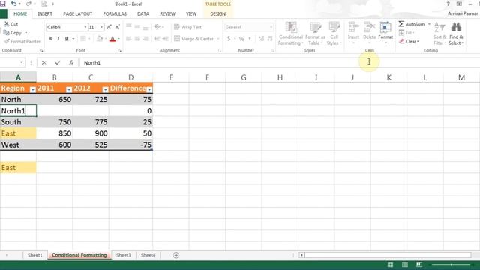Switch to Sheet3 worksheet
The image size is (480, 270).
pyautogui.click(x=123, y=255)
